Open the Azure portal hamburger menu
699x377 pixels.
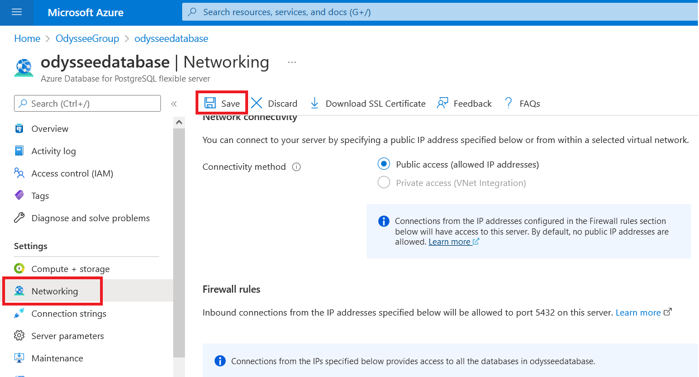16,12
